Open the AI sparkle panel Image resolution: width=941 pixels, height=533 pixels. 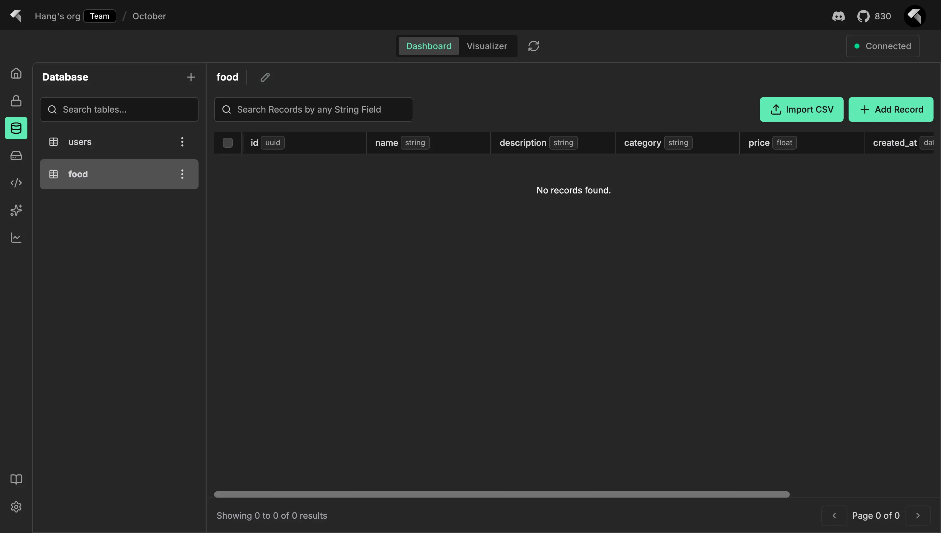point(16,210)
